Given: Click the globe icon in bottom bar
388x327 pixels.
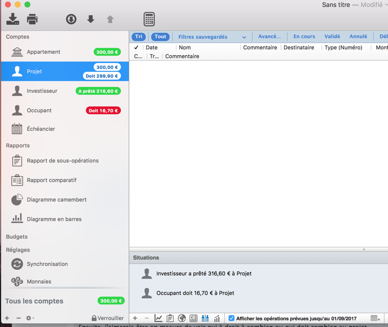Looking at the screenshot, I should (182, 318).
